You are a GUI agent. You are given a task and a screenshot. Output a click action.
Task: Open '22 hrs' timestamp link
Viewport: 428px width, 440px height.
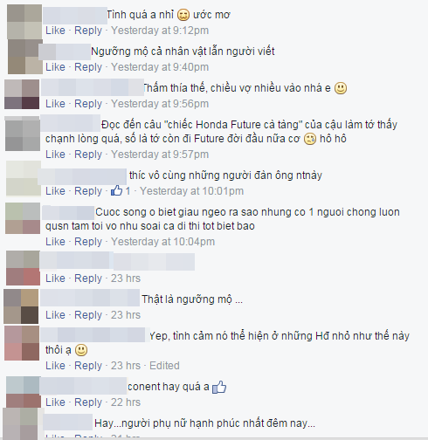tap(126, 402)
